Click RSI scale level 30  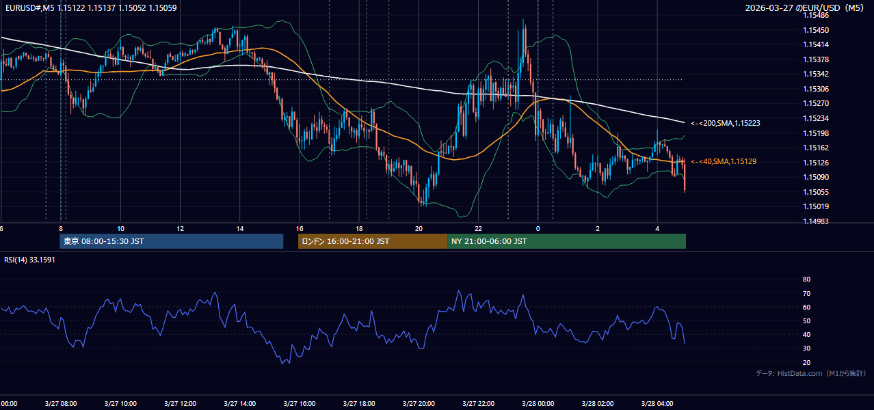(806, 348)
